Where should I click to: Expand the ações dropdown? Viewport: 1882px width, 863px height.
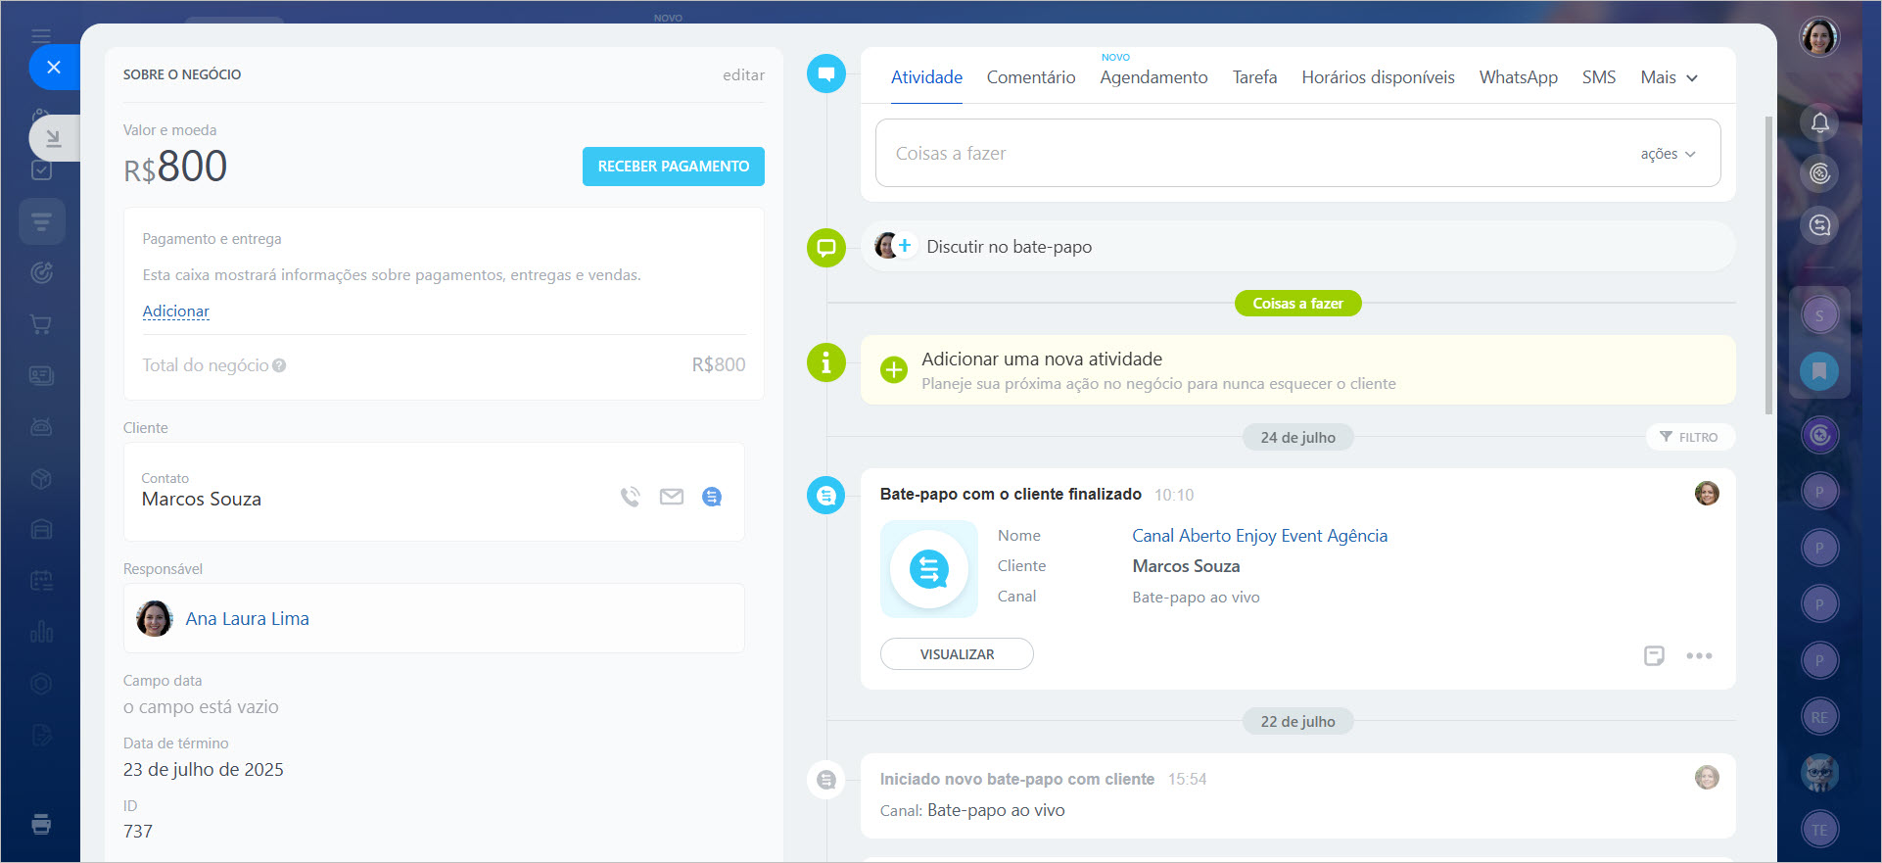point(1668,154)
